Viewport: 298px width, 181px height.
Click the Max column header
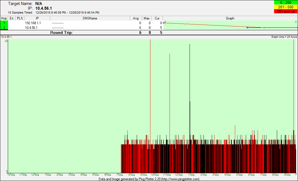[x=146, y=18]
